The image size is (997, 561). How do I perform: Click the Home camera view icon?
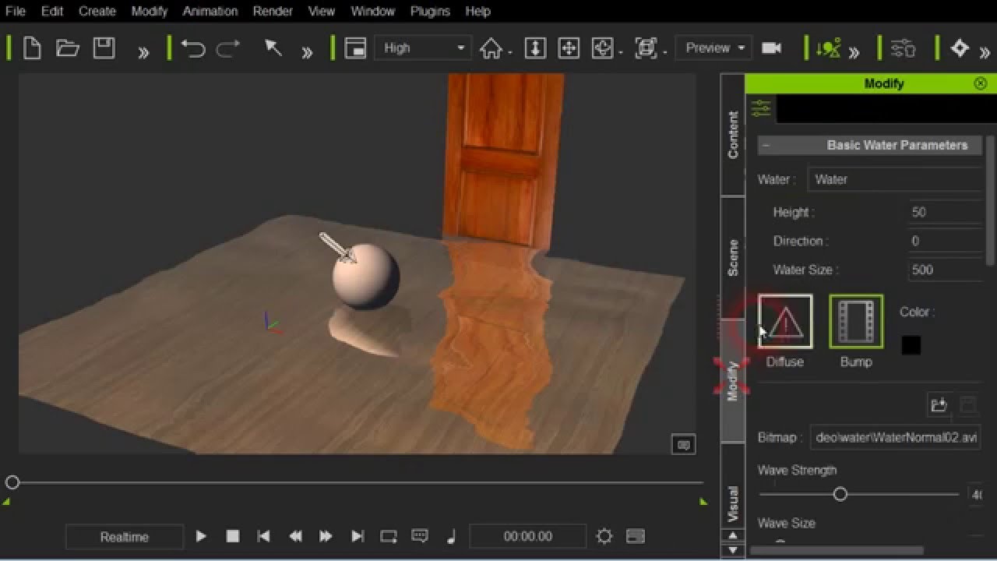click(x=491, y=48)
